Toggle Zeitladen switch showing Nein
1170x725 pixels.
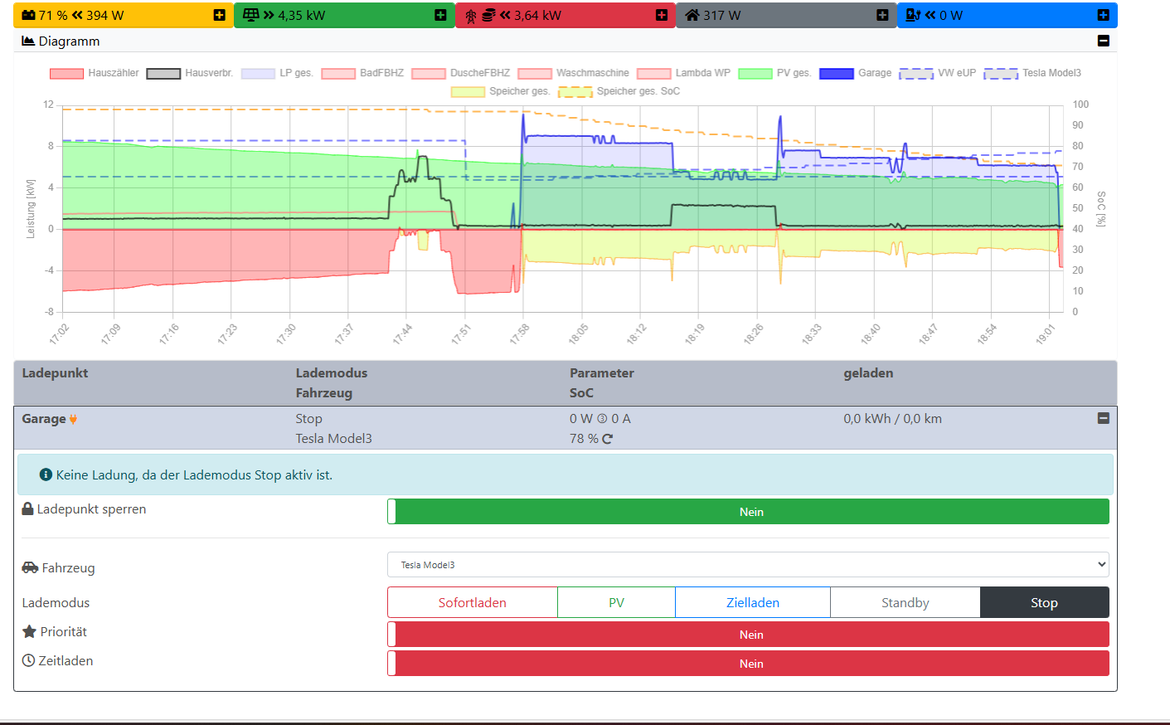[x=748, y=664]
